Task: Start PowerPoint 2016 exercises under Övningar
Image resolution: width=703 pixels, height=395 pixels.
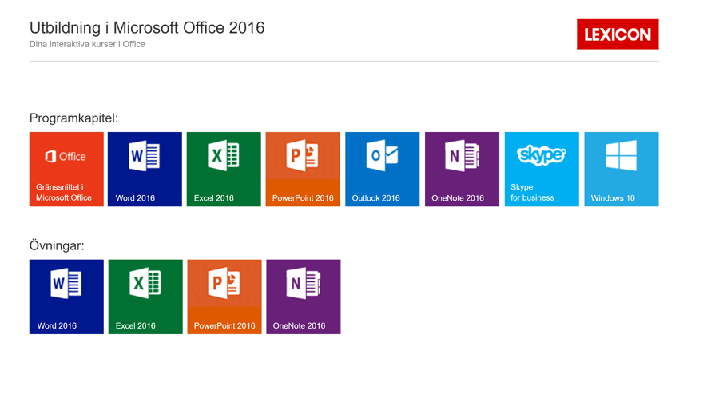Action: (224, 297)
